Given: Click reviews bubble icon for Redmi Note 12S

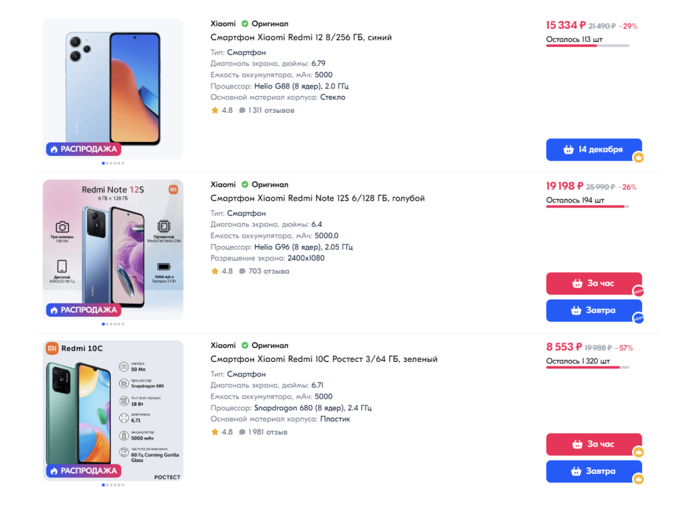Looking at the screenshot, I should [242, 271].
